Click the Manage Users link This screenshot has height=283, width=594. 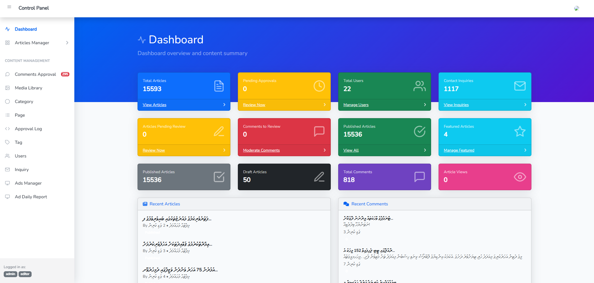pos(356,105)
